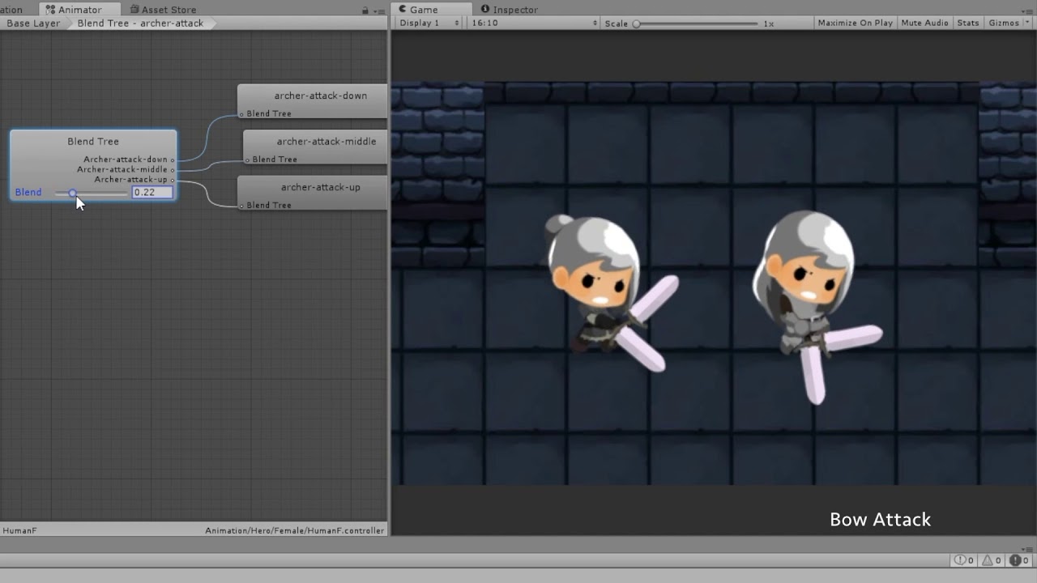Open the 16:10 aspect ratio dropdown

(534, 23)
